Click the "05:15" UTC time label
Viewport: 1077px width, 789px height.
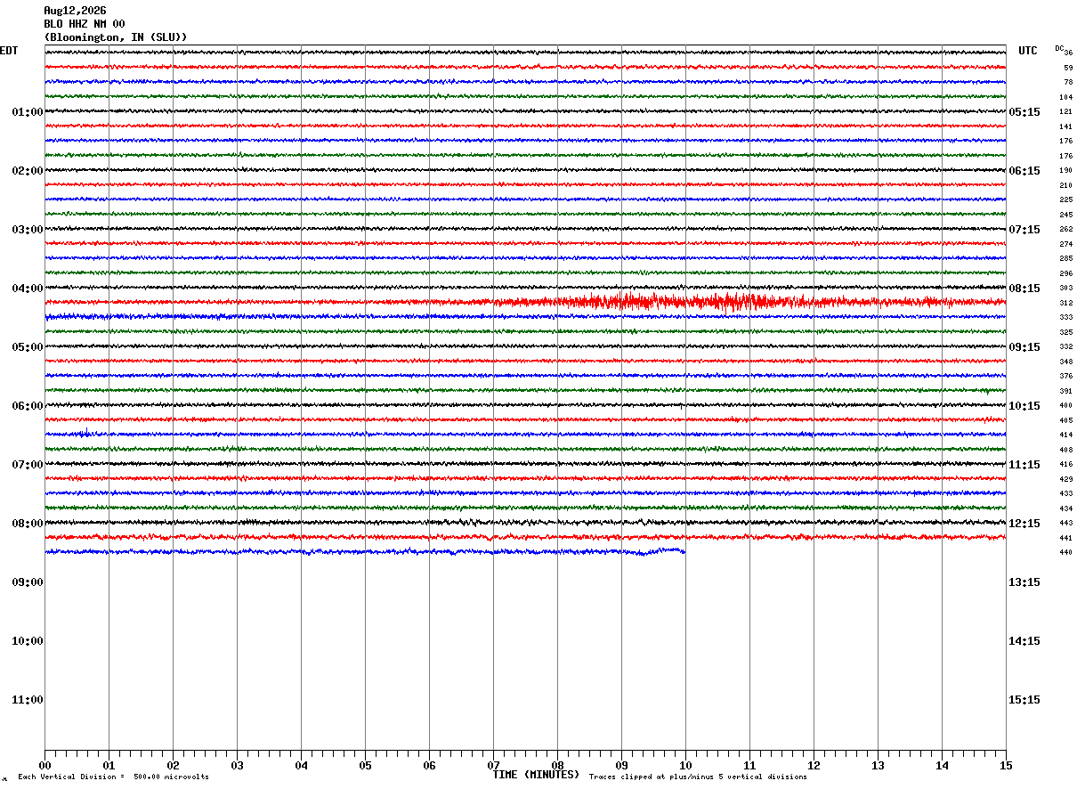1024,112
